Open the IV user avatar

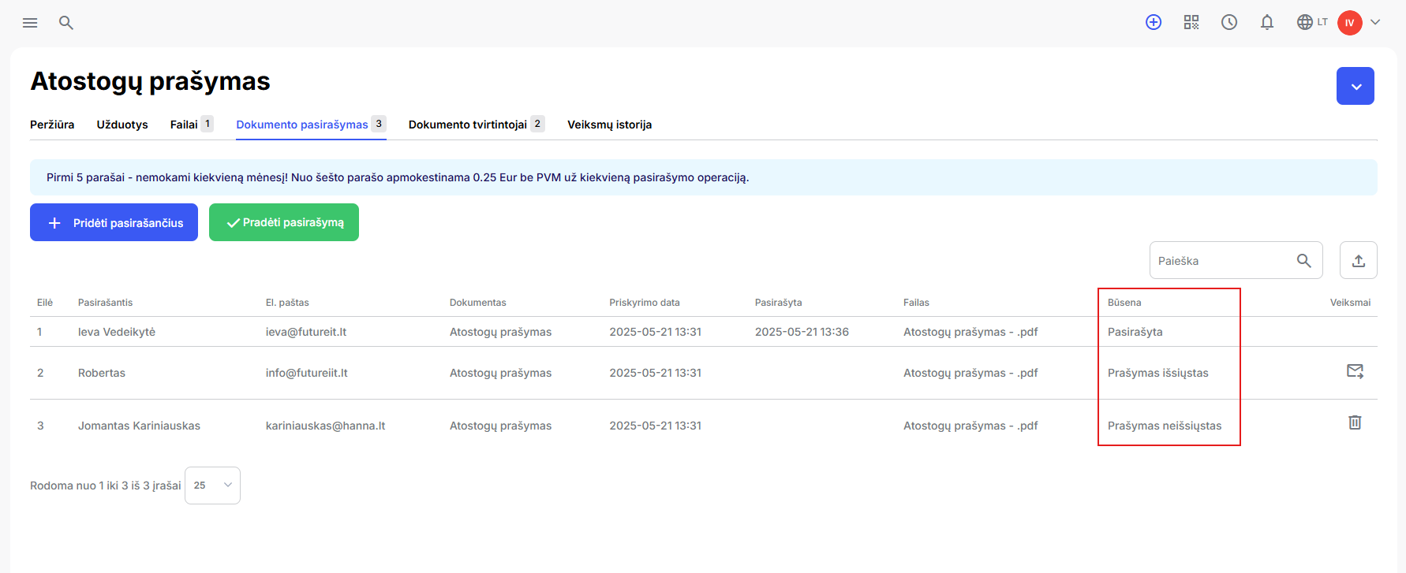point(1350,23)
